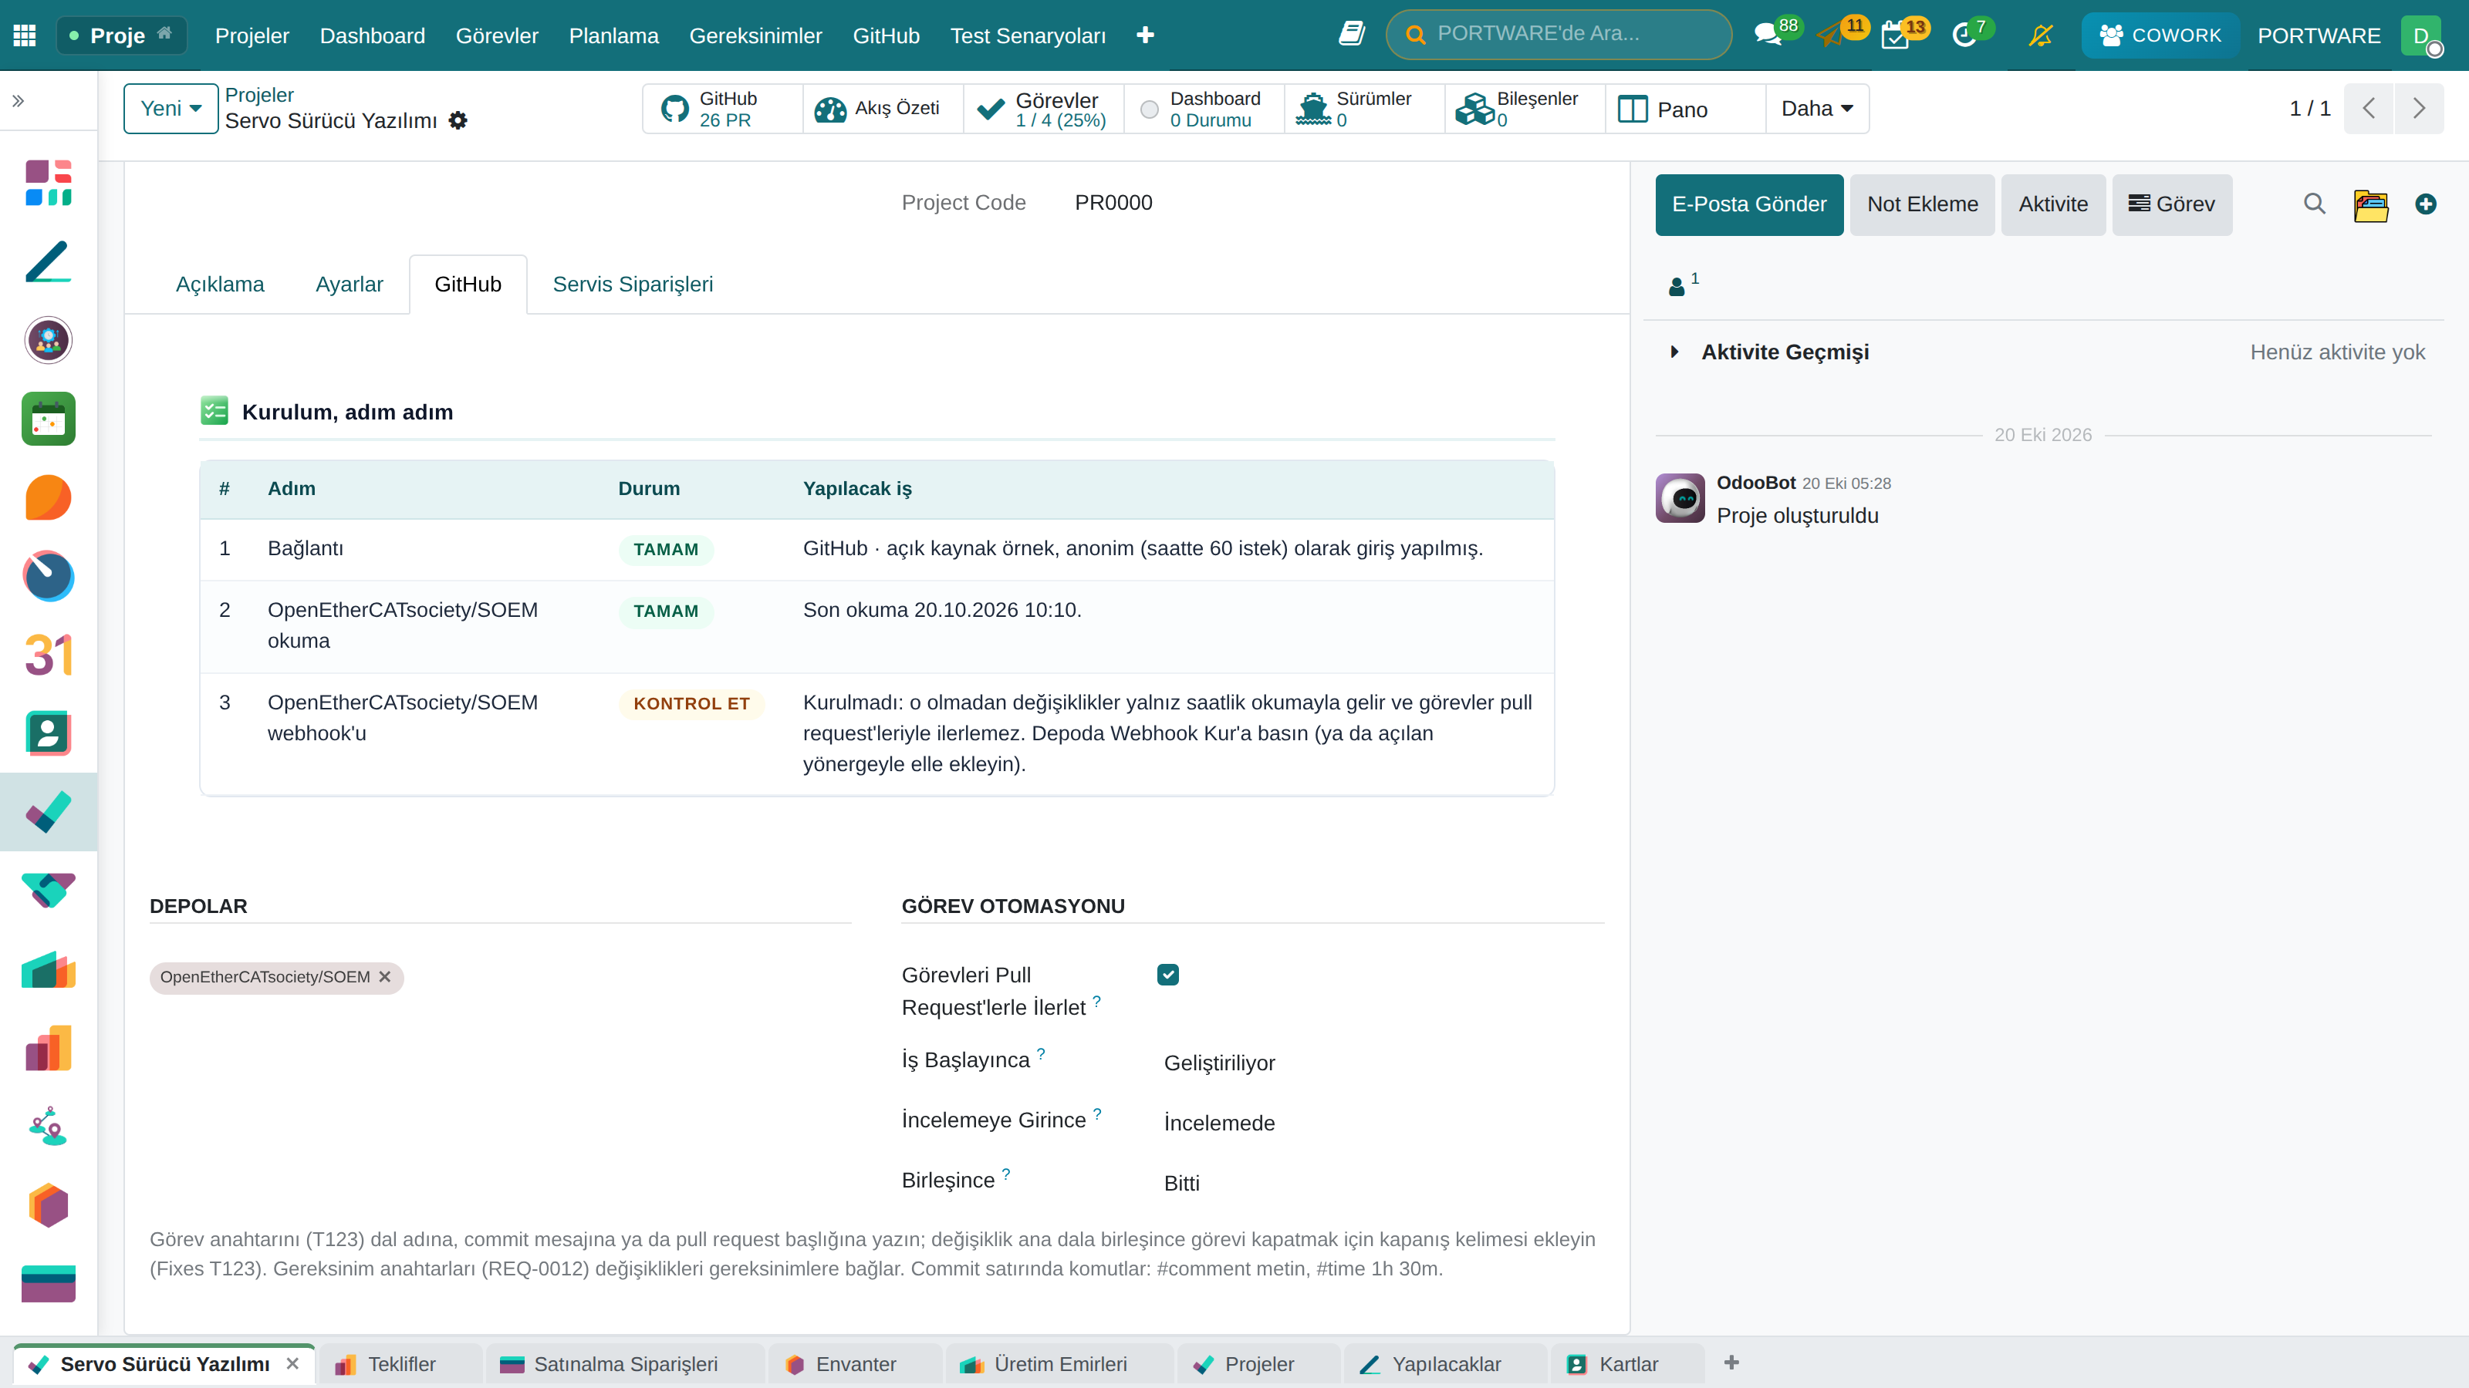Screen dimensions: 2469x1388
Task: Show followers icon with count 1
Action: pyautogui.click(x=1683, y=285)
